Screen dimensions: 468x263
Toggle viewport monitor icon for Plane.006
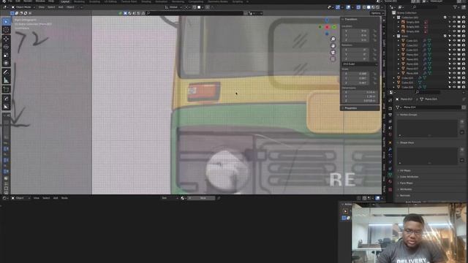click(x=458, y=64)
